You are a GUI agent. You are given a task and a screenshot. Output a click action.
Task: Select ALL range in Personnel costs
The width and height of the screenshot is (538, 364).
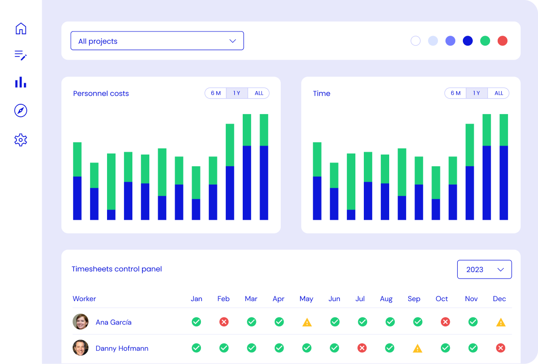[259, 93]
